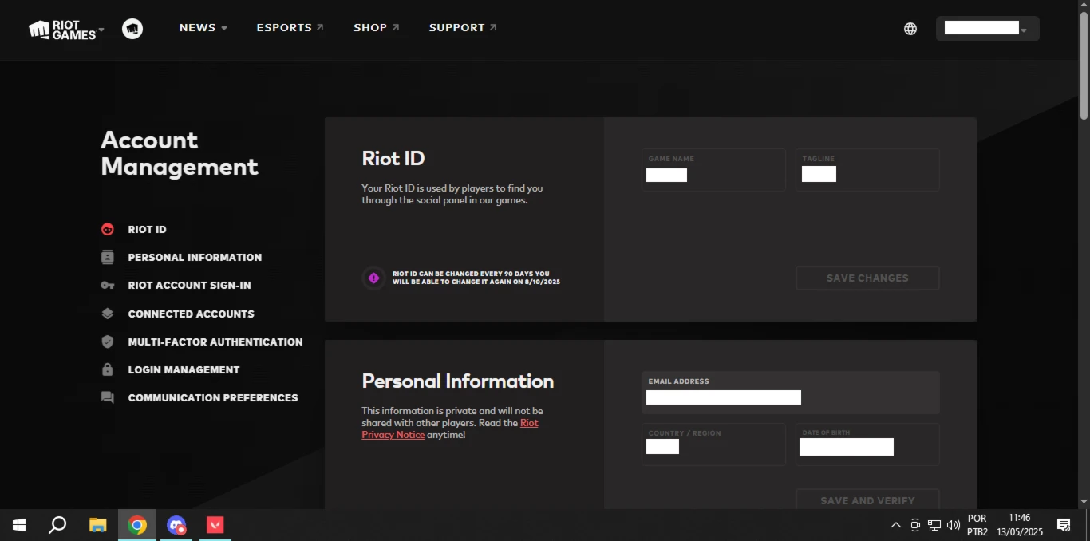Click the "Riot ID" card heading
Screen dimensions: 1090x541
(x=393, y=158)
